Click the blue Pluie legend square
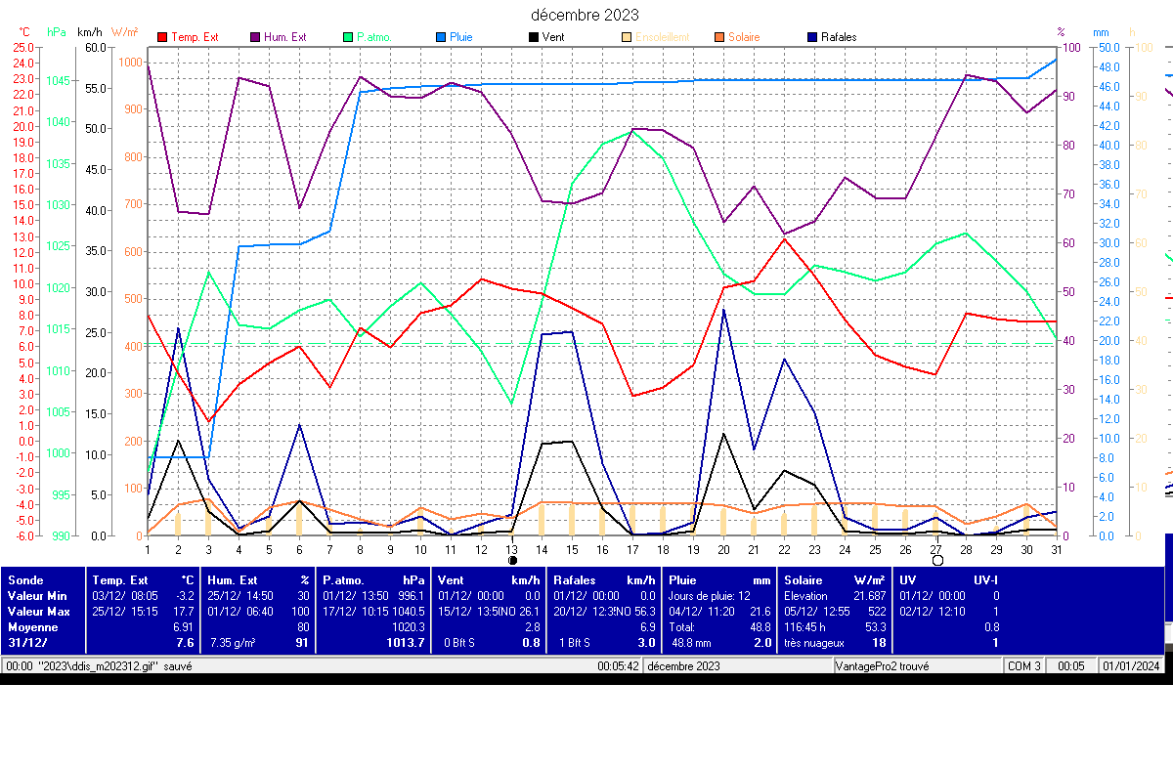 pos(441,37)
